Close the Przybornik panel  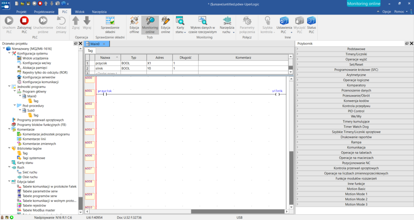click(411, 44)
